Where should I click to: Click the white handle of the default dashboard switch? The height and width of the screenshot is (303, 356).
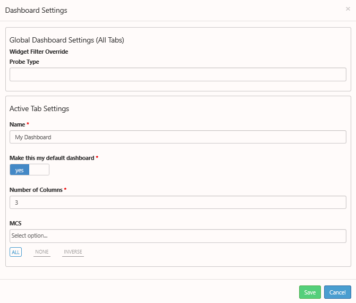coord(39,170)
